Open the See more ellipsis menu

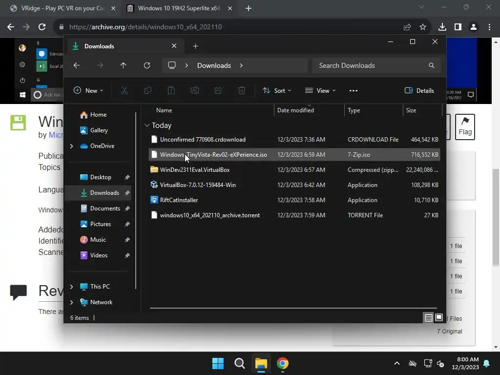pos(354,90)
